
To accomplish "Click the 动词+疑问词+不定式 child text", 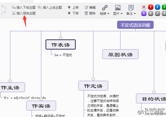I will [50, 116].
